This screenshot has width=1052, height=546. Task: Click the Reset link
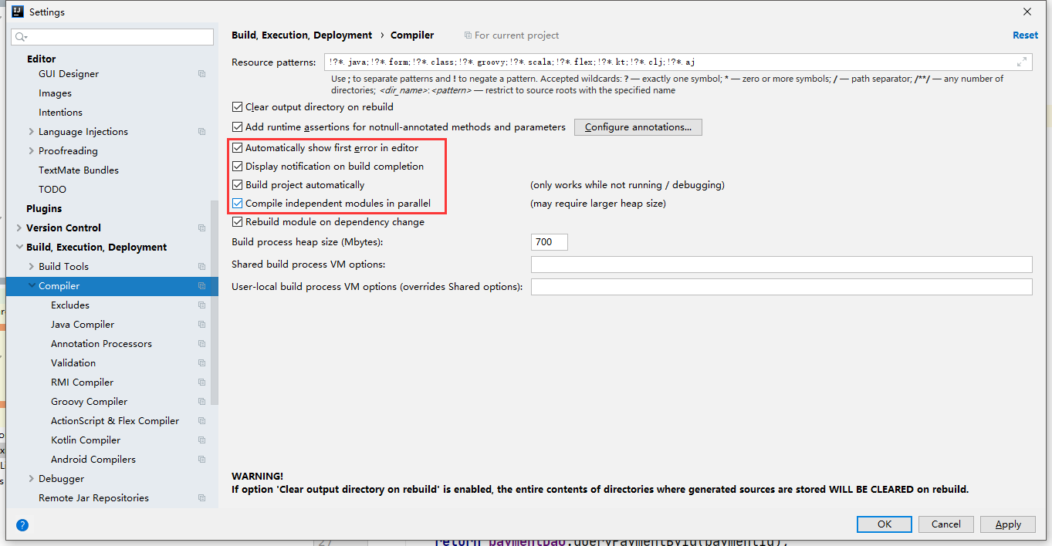pos(1025,35)
